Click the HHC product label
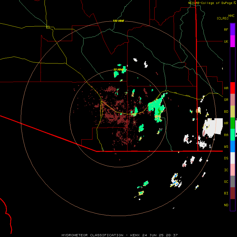237x237 pixels. click(231, 16)
